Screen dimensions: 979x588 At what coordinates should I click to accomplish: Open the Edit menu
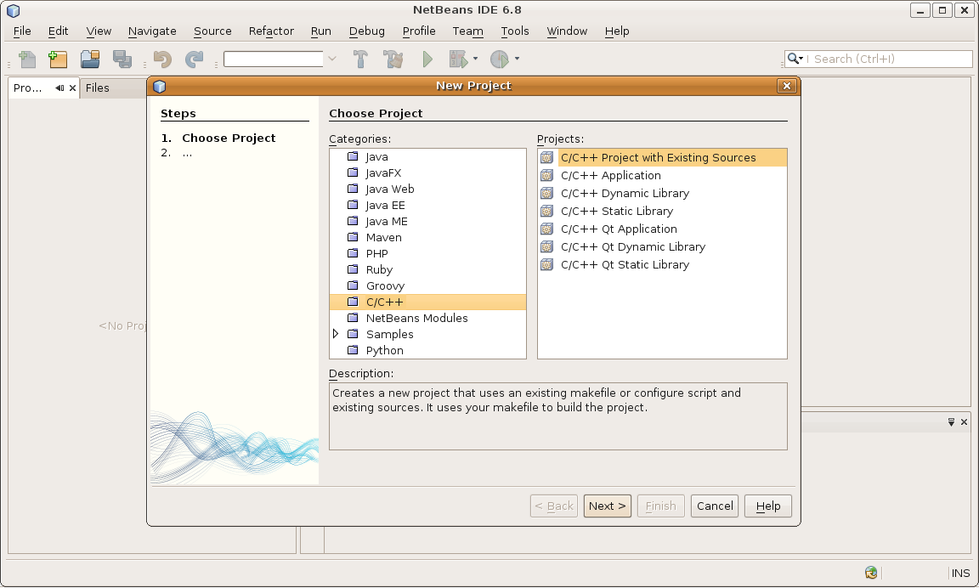pos(58,31)
